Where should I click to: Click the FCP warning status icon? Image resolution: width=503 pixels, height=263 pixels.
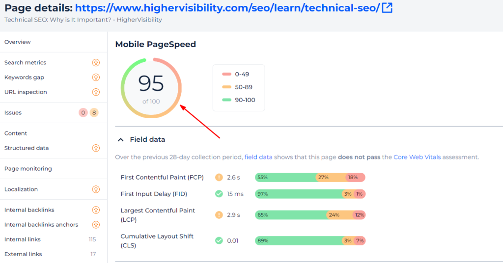(219, 178)
